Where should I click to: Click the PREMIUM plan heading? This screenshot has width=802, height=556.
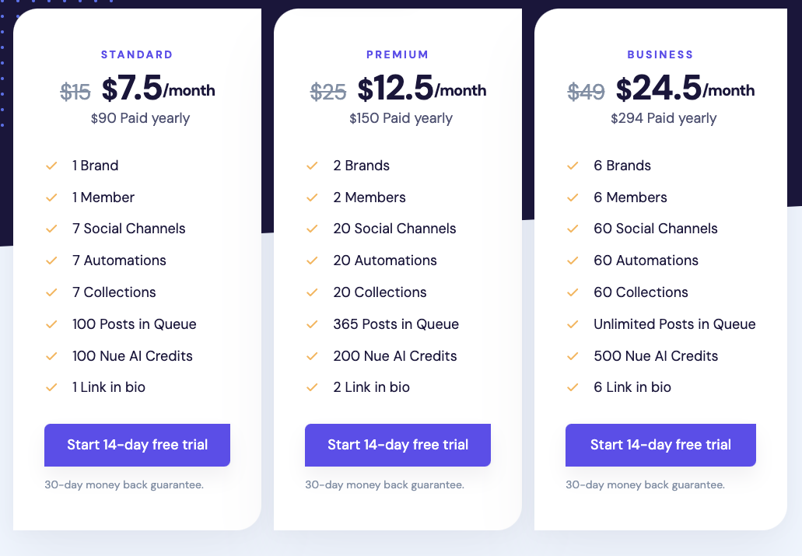click(397, 55)
